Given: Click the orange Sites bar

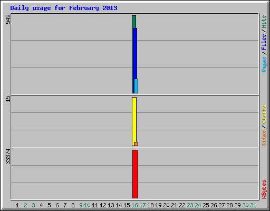Looking at the screenshot, I should (x=136, y=144).
